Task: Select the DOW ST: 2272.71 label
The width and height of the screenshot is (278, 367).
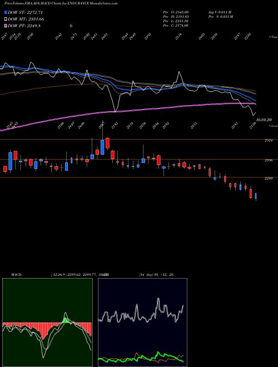Action: 25,13
